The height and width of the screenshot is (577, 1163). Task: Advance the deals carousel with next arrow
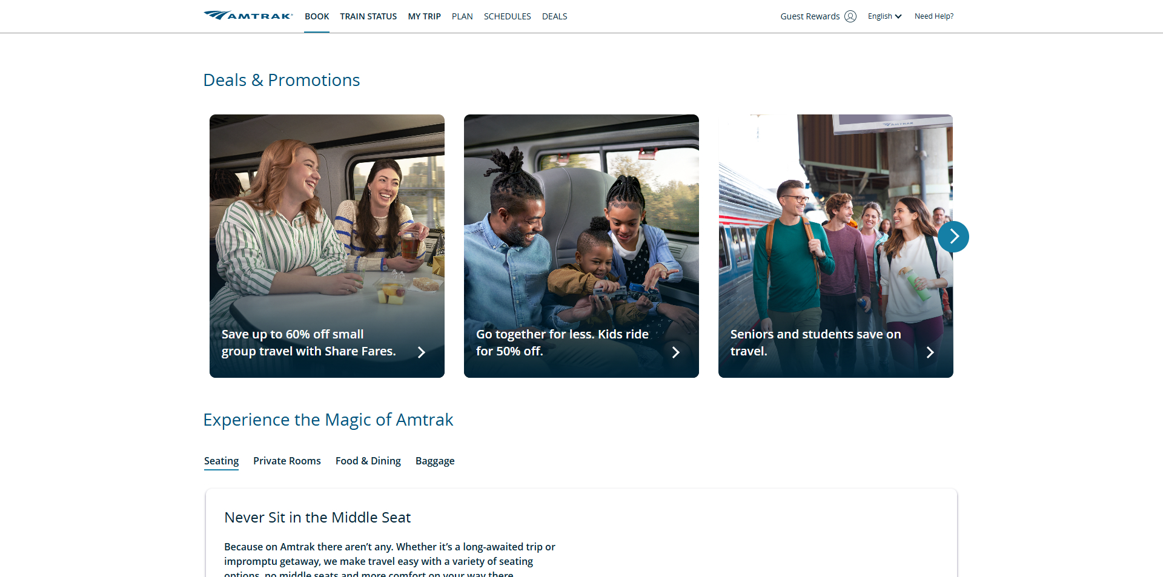pyautogui.click(x=953, y=237)
